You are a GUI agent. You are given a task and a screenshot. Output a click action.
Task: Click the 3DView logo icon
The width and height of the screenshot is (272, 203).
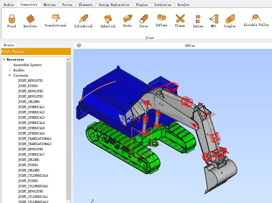point(79,45)
